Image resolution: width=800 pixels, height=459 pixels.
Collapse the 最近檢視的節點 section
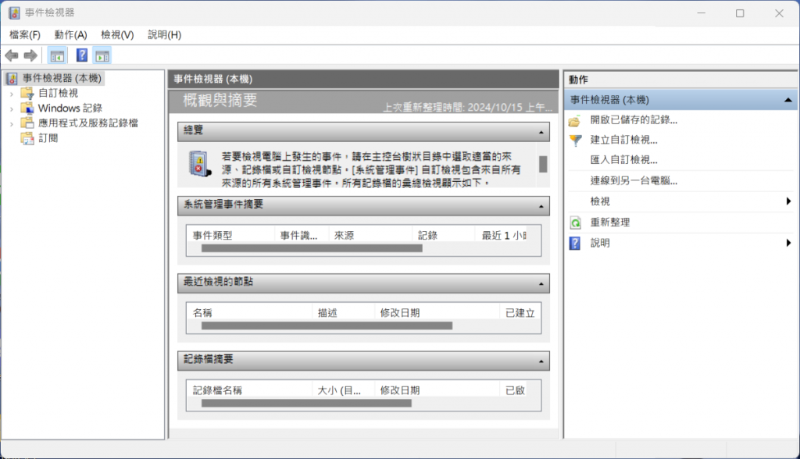point(541,284)
